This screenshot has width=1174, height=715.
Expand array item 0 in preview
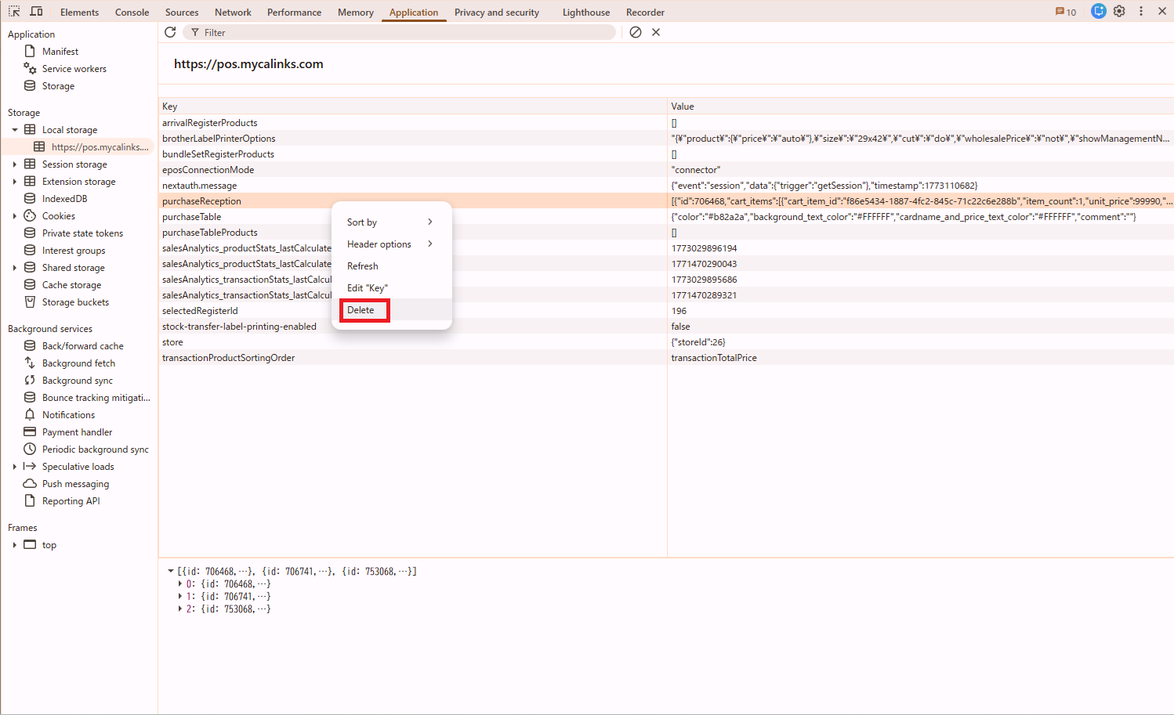coord(180,584)
